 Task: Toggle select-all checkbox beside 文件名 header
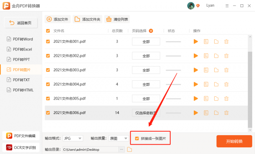pos(48,31)
